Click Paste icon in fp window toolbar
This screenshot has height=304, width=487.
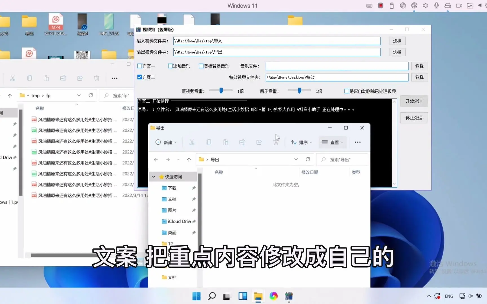pos(46,78)
